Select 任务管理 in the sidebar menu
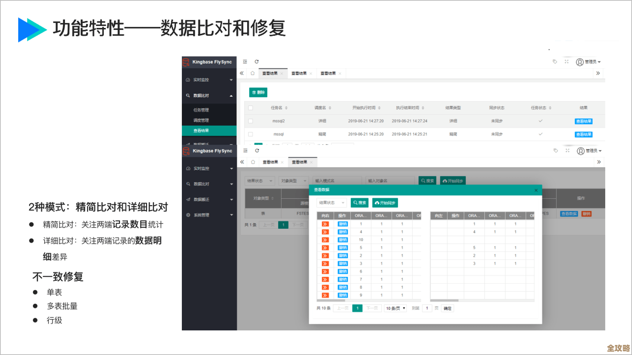Screen dimensions: 632x355 click(x=201, y=110)
